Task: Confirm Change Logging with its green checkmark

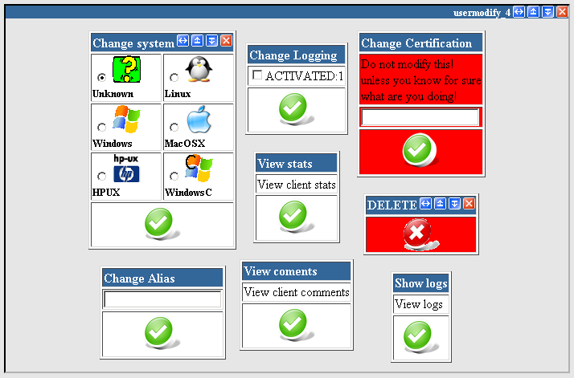Action: tap(295, 108)
